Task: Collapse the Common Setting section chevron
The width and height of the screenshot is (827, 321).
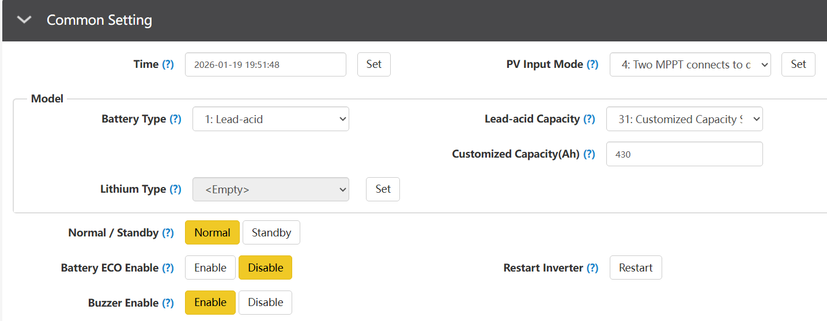Action: (x=24, y=20)
